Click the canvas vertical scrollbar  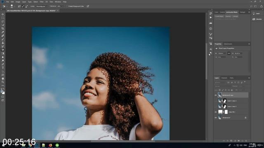pyautogui.click(x=206, y=61)
